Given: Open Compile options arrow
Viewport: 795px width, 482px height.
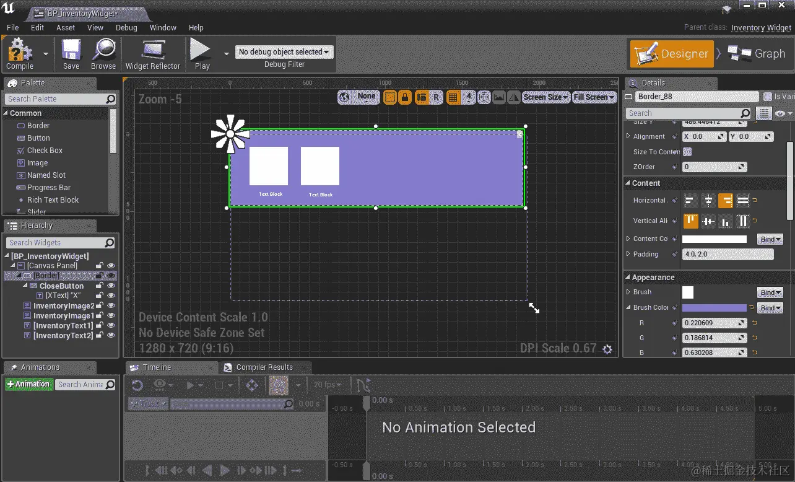Looking at the screenshot, I should coord(45,53).
